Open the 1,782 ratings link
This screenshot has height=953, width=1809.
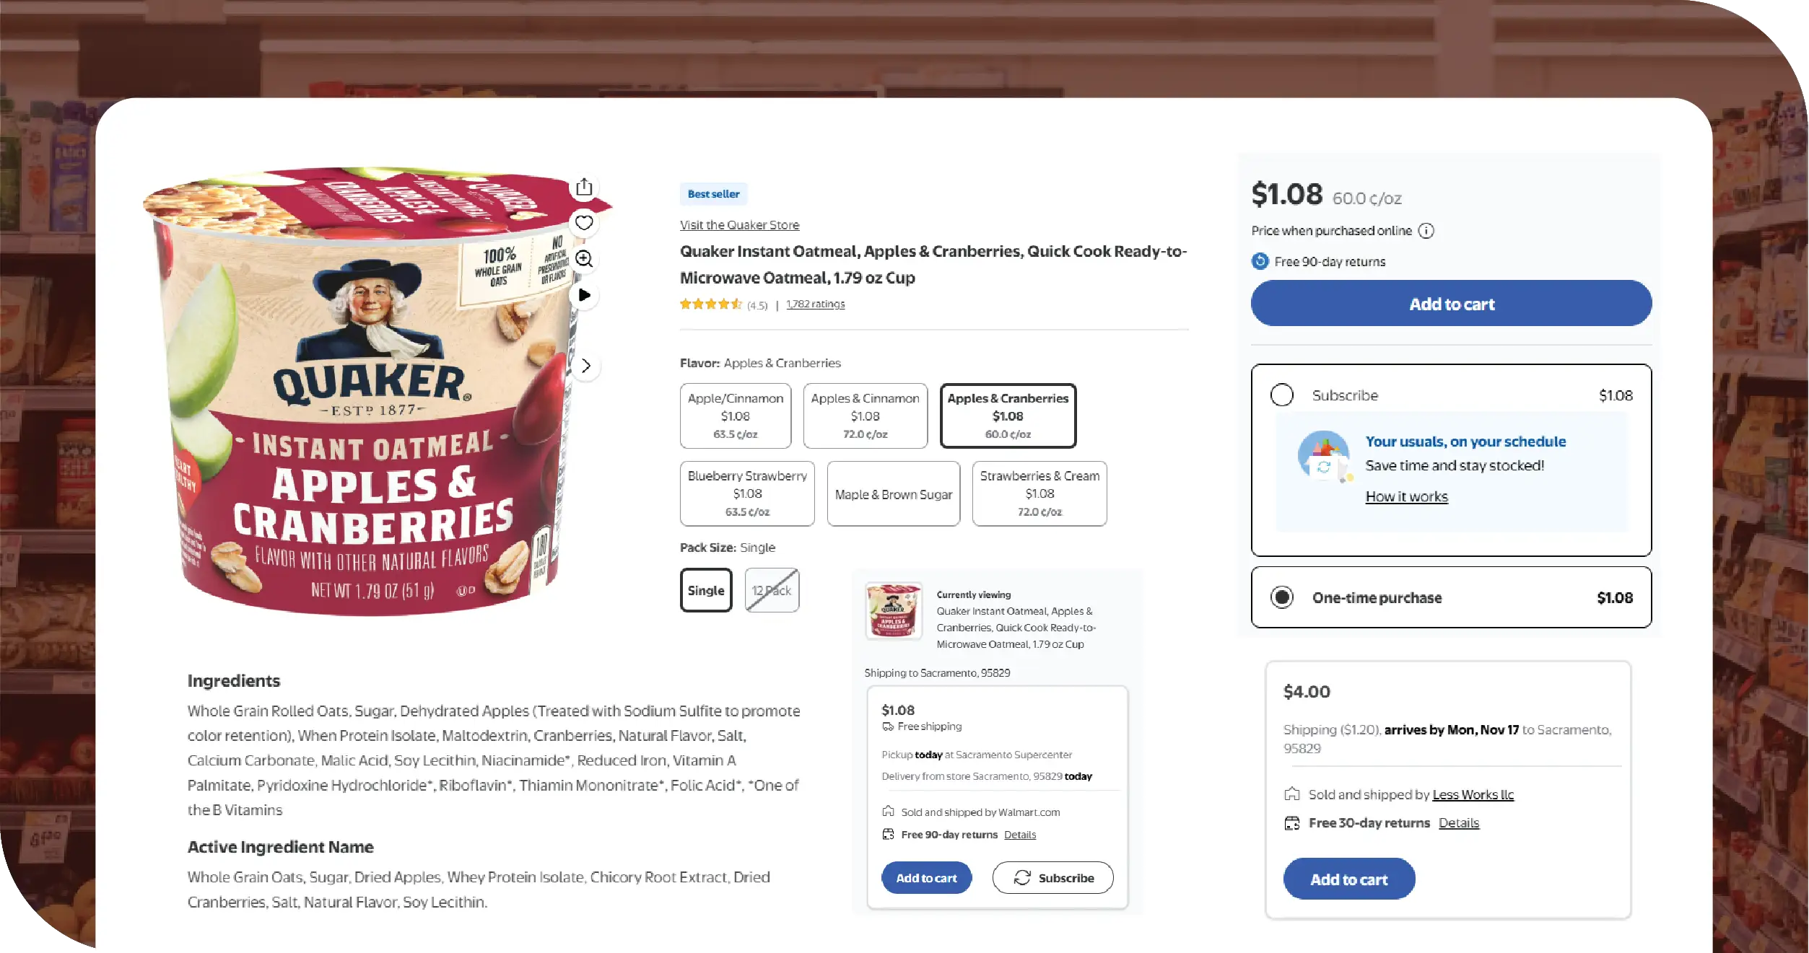[814, 304]
